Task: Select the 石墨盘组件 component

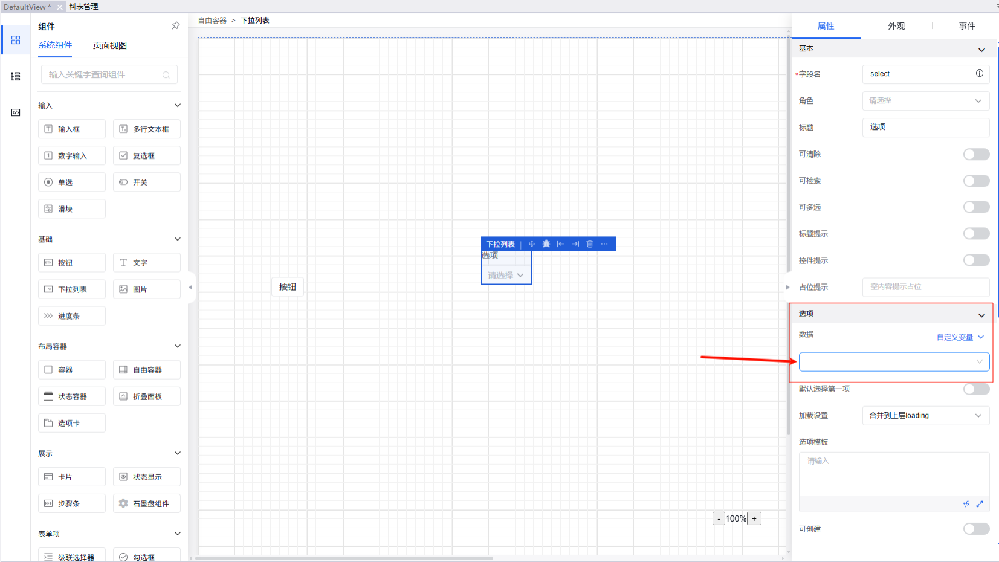Action: pos(147,503)
